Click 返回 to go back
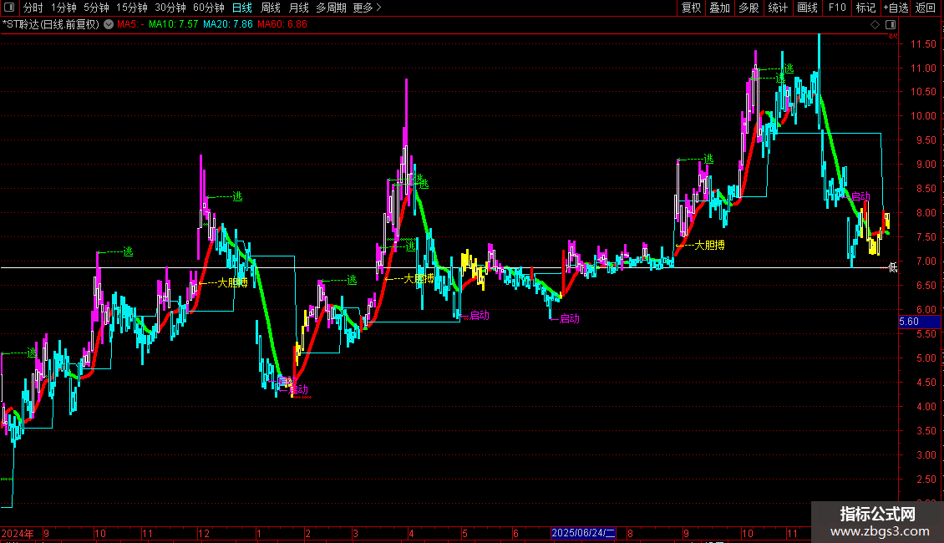The height and width of the screenshot is (543, 944). 926,8
